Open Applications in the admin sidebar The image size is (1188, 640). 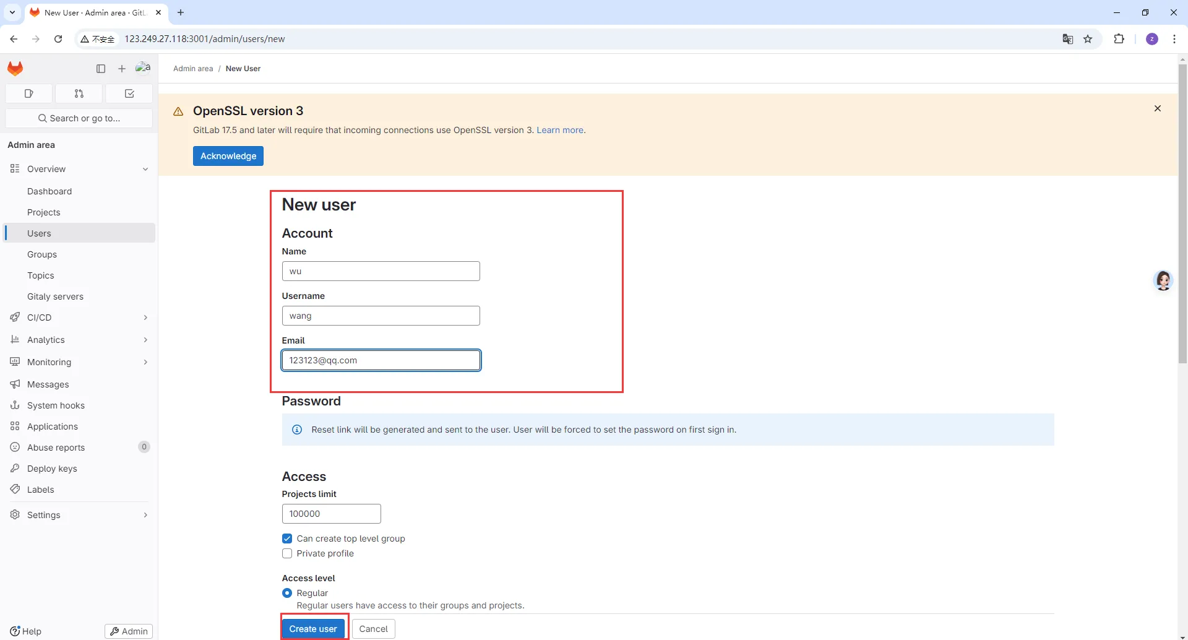pyautogui.click(x=79, y=426)
